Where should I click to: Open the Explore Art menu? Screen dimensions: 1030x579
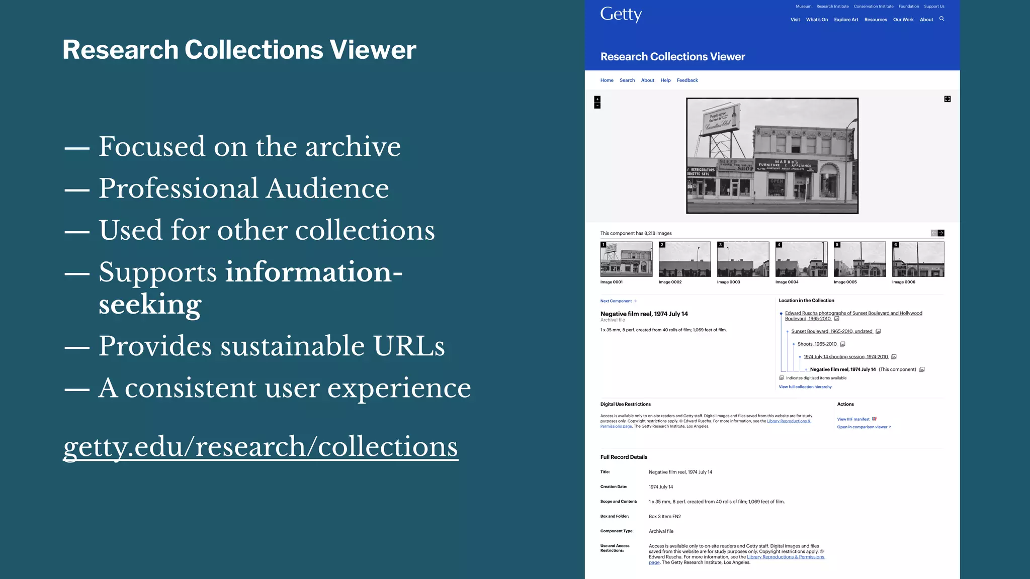(x=846, y=20)
